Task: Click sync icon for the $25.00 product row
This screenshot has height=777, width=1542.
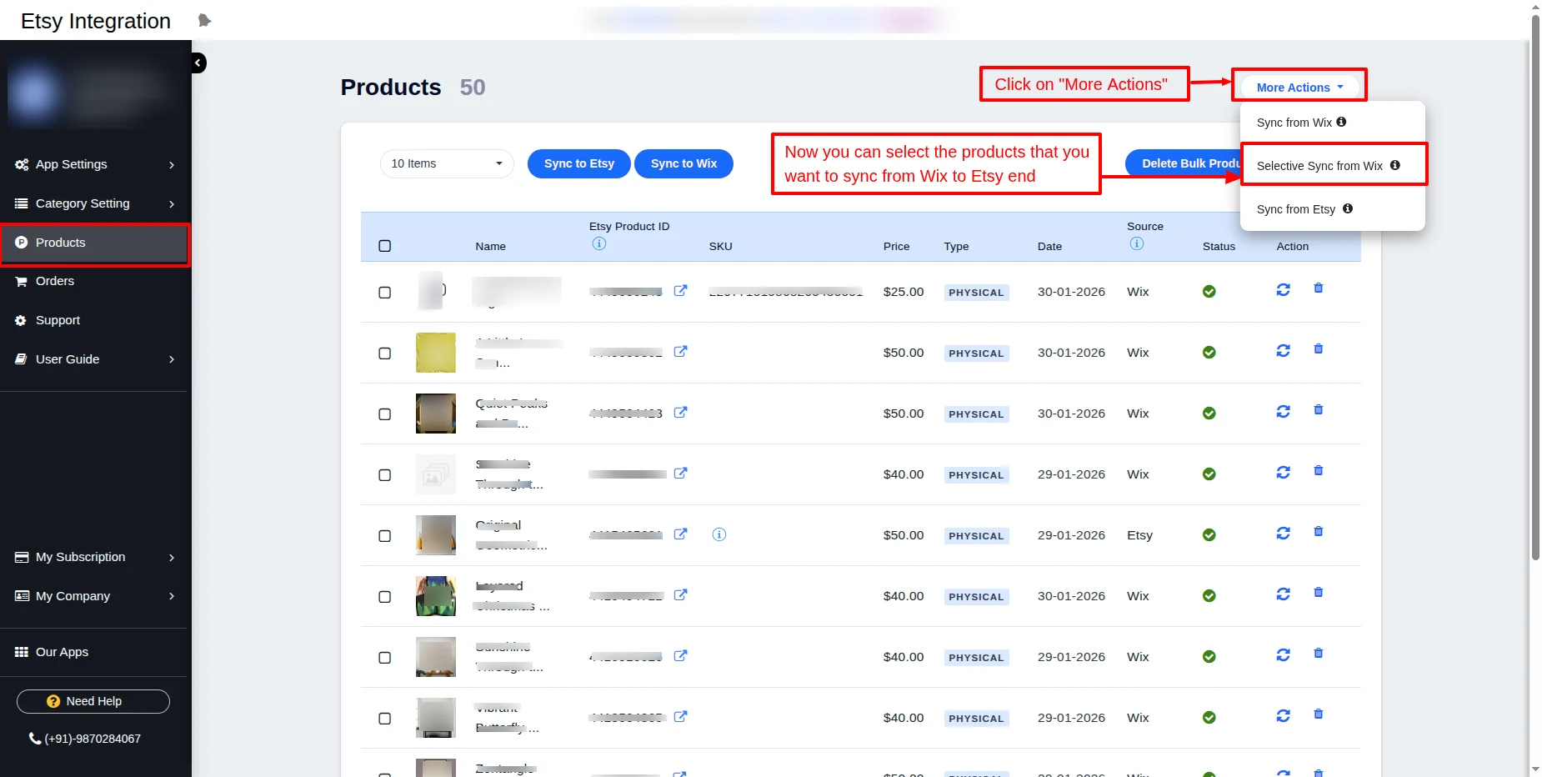Action: (x=1283, y=289)
